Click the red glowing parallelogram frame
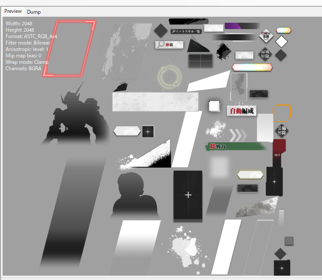Viewport: 322px width, 280px height. click(69, 48)
